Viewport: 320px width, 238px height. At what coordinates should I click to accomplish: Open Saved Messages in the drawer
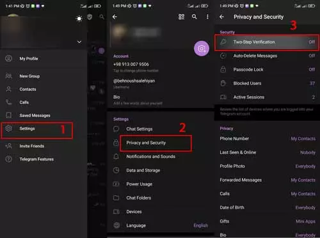click(x=44, y=115)
